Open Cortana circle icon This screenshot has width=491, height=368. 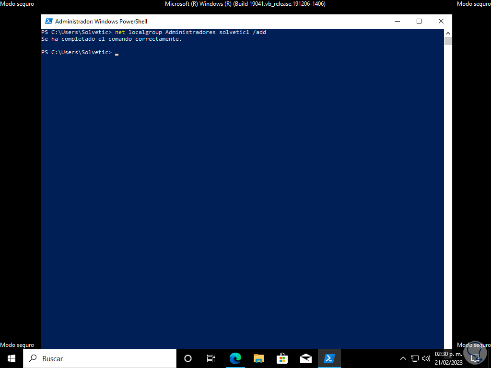(188, 358)
